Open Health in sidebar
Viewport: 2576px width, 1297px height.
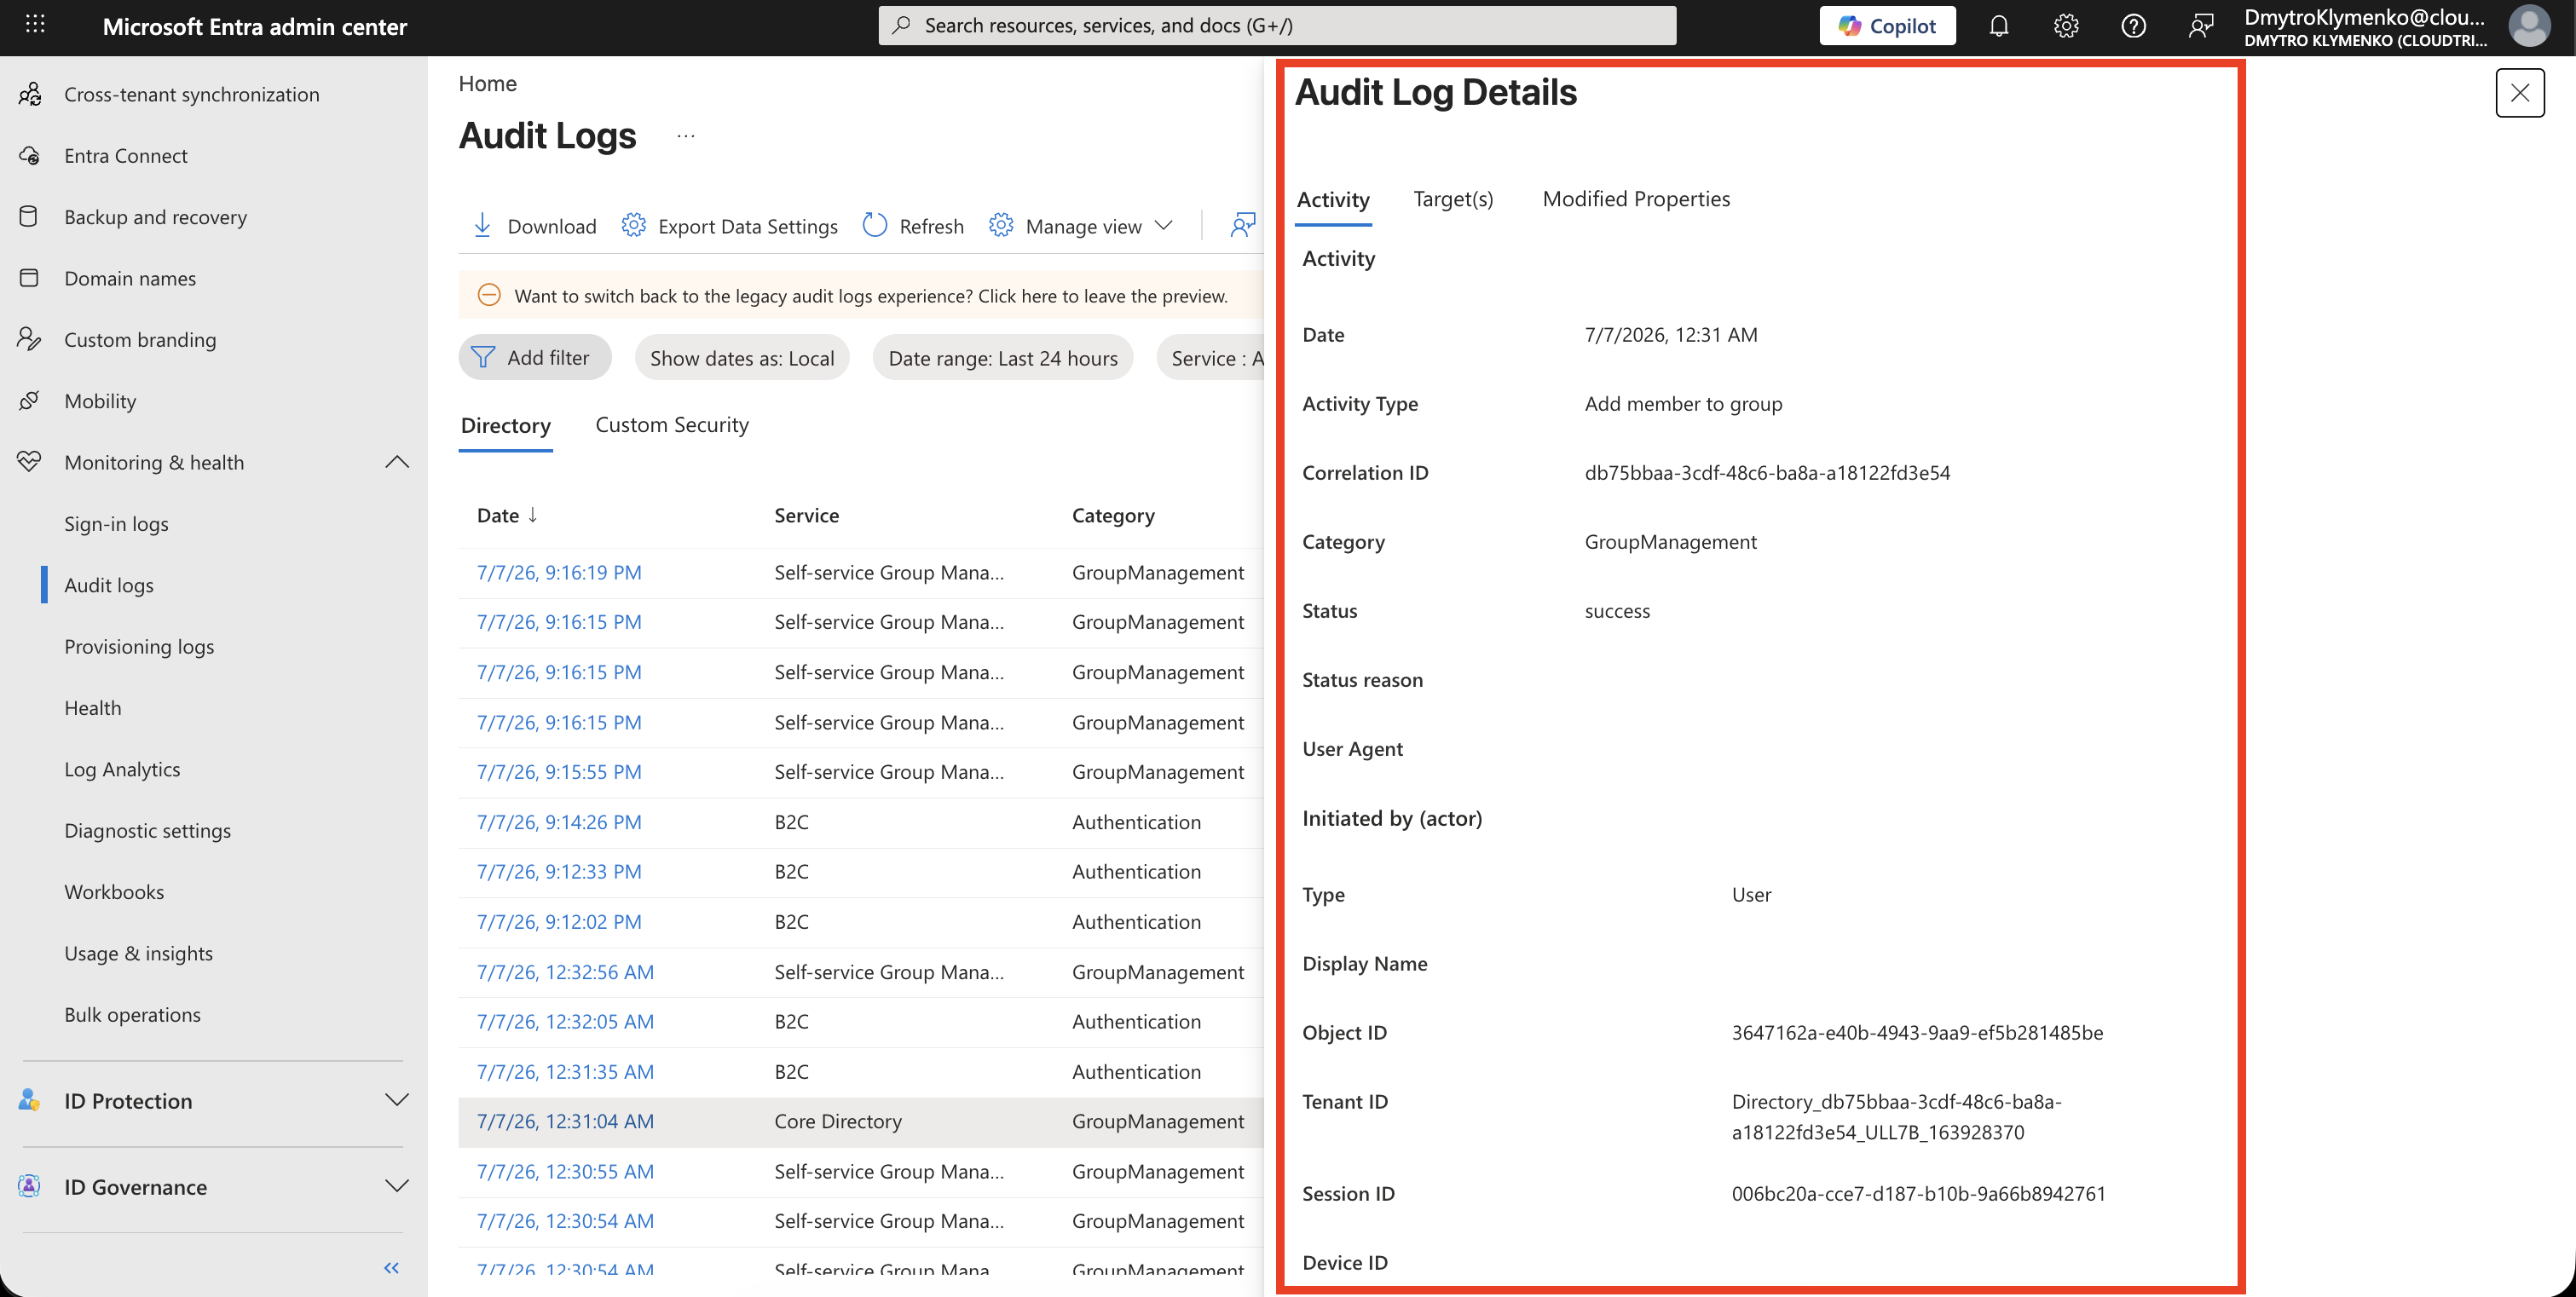93,708
